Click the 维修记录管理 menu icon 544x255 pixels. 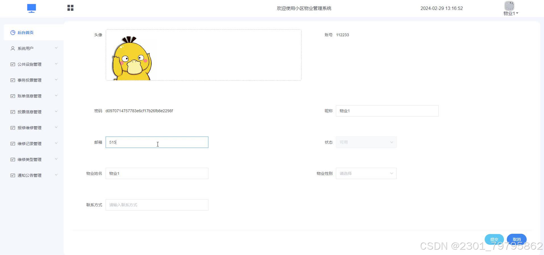tap(13, 144)
